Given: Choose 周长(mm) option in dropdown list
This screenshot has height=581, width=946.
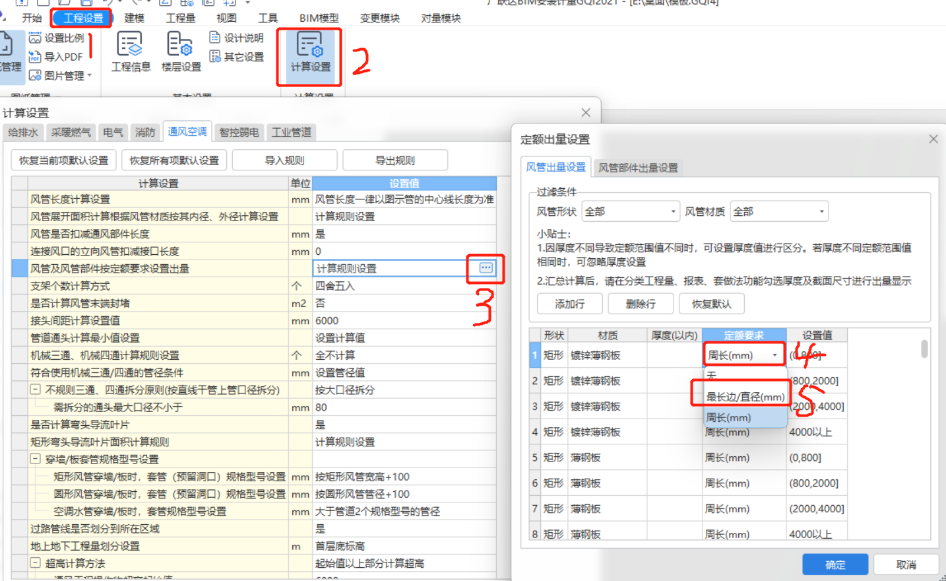Looking at the screenshot, I should (745, 417).
